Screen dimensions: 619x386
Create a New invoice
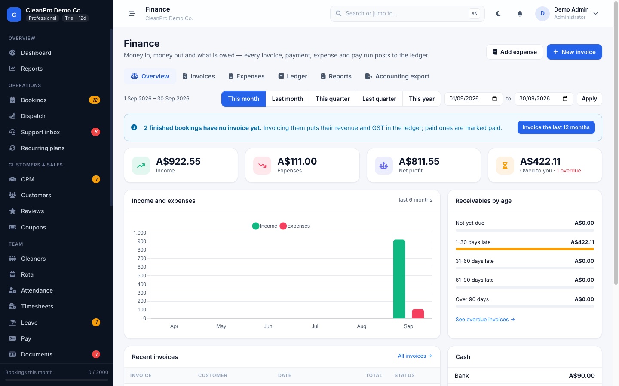(574, 52)
